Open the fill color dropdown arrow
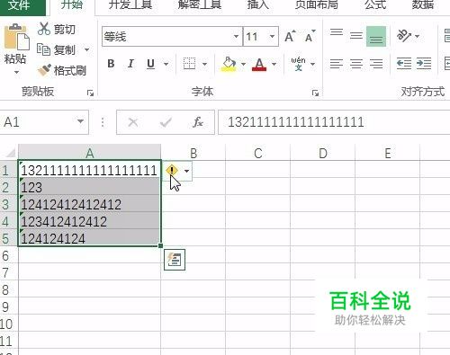This screenshot has height=355, width=450. coord(243,64)
